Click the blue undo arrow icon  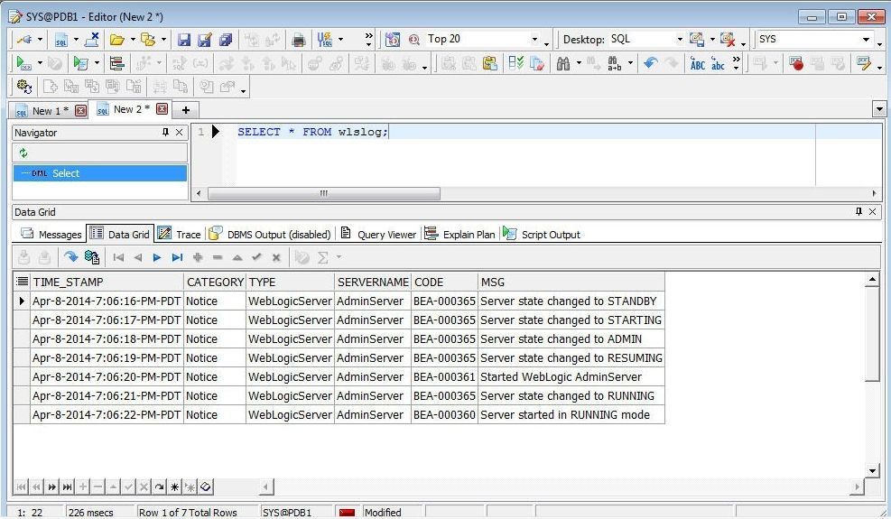click(x=650, y=63)
